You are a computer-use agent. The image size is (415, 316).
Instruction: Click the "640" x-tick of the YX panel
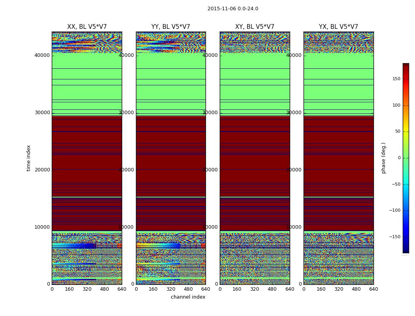tap(373, 289)
